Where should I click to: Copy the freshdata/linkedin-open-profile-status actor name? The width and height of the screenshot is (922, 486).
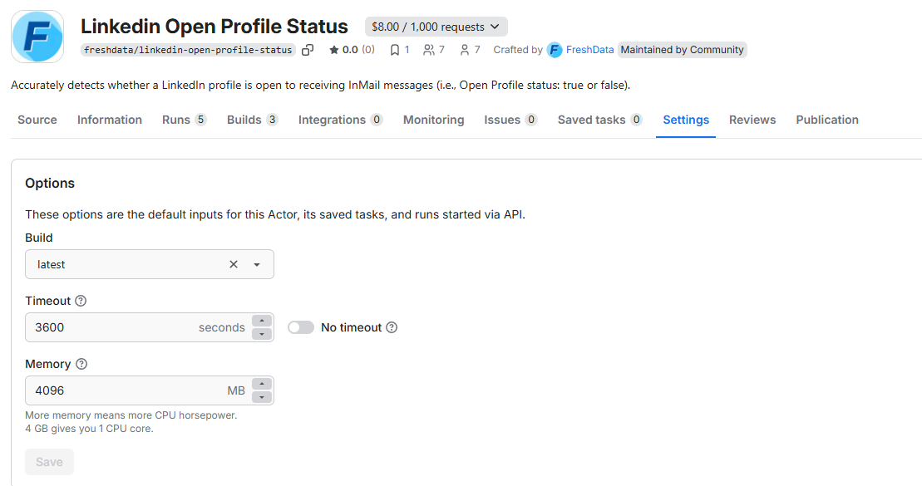[x=308, y=50]
